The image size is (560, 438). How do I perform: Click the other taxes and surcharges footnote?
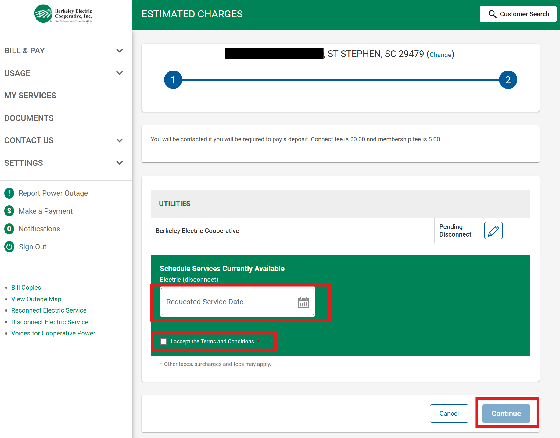pyautogui.click(x=215, y=364)
